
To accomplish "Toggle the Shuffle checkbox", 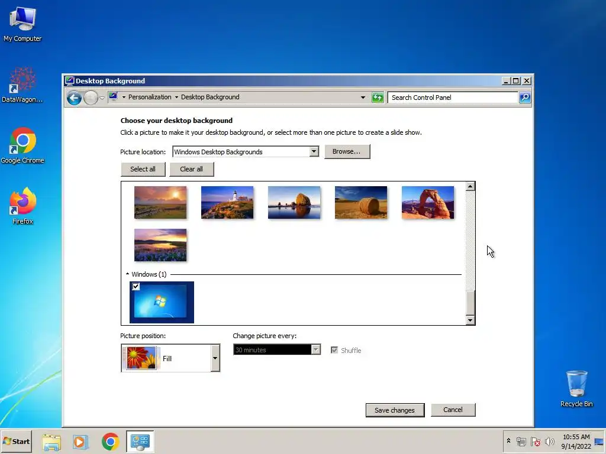I will pos(334,350).
